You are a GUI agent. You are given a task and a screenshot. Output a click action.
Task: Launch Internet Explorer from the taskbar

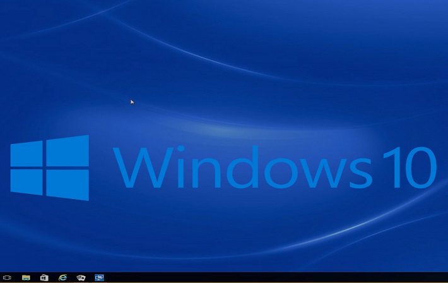(62, 277)
